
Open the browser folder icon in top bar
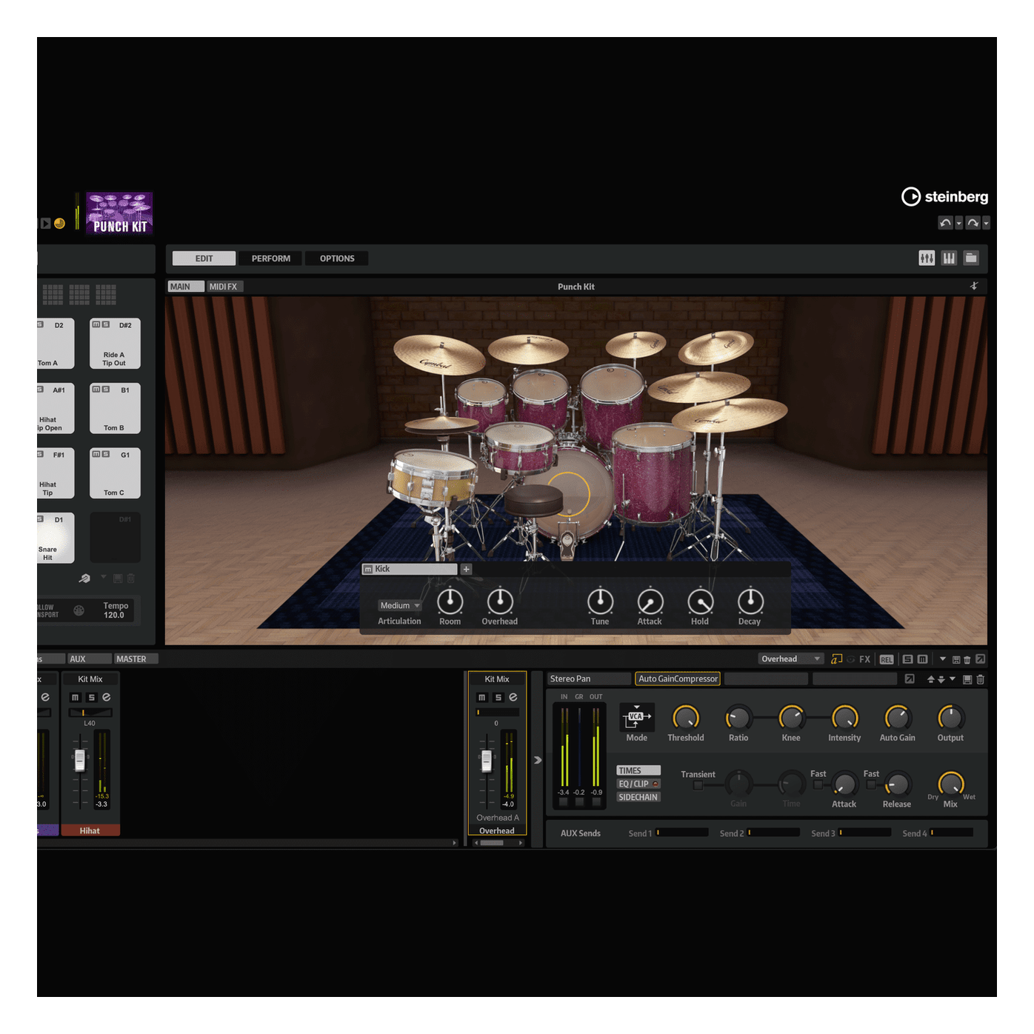click(971, 258)
